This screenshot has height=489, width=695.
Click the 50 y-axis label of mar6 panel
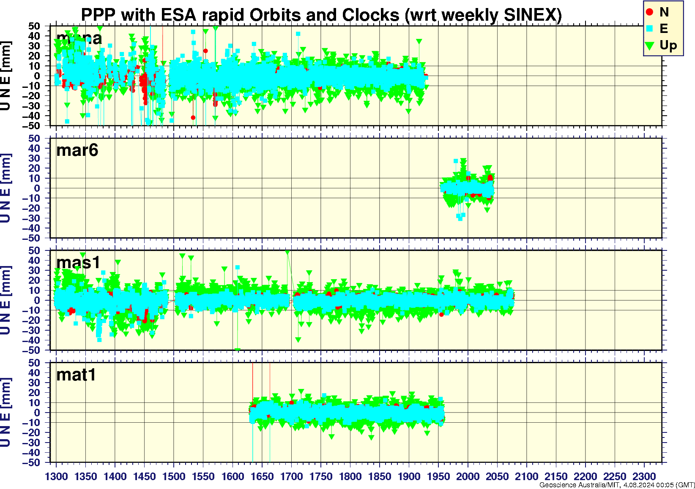click(x=35, y=139)
